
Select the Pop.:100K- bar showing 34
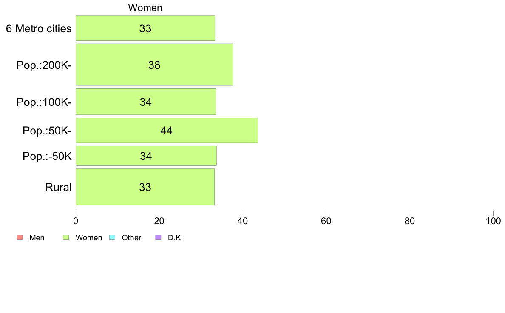146,102
